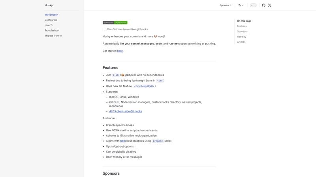This screenshot has height=177, width=316.
Task: Go to the Husky site title
Action: coord(49,5)
